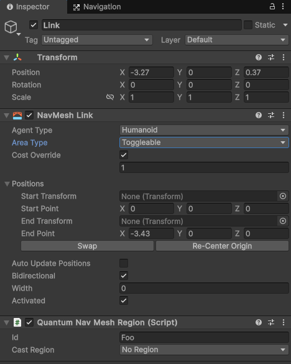
Task: Click the Scale X field
Action: pos(151,97)
